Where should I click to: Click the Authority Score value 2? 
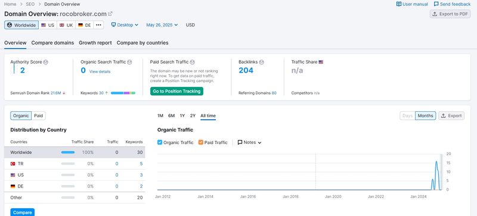click(23, 70)
